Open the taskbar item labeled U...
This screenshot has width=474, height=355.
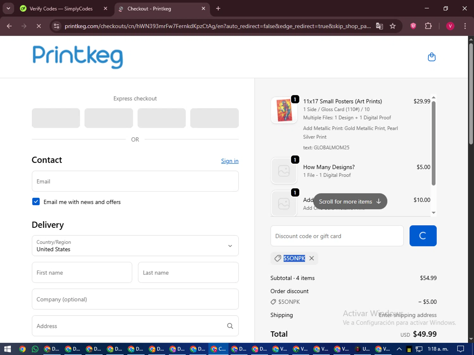tap(363, 349)
